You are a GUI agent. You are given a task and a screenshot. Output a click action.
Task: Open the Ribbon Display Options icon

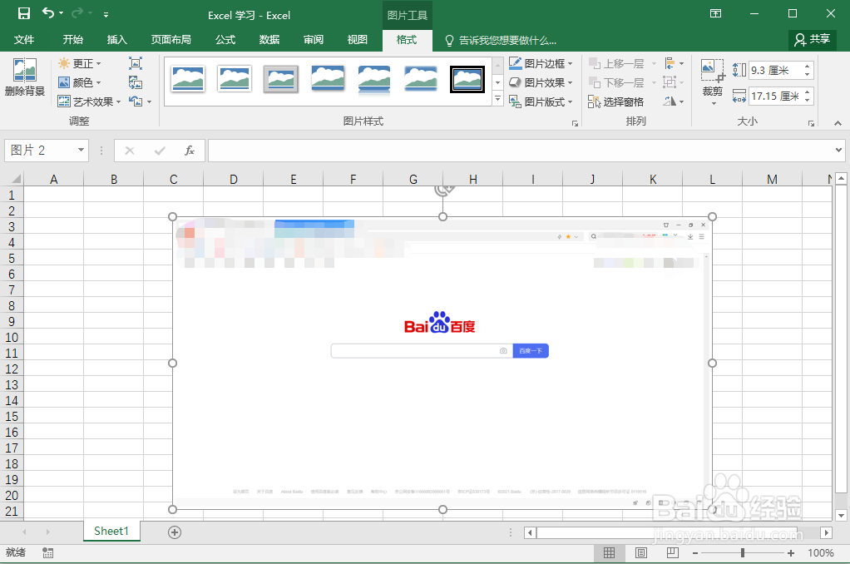coord(715,13)
